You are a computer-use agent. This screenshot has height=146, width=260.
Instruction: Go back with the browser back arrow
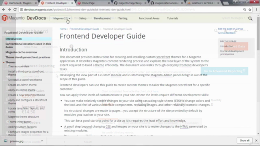(x=4, y=10)
